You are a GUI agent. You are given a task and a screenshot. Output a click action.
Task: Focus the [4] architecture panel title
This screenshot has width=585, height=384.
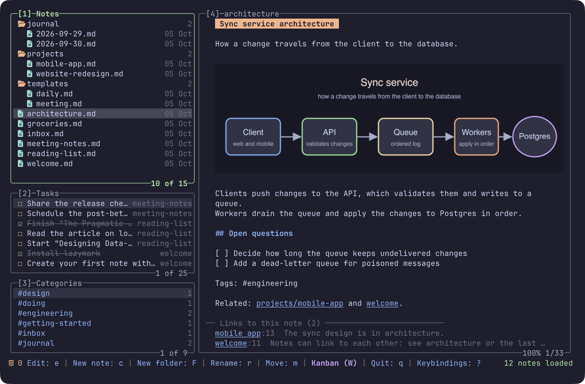[x=243, y=14]
